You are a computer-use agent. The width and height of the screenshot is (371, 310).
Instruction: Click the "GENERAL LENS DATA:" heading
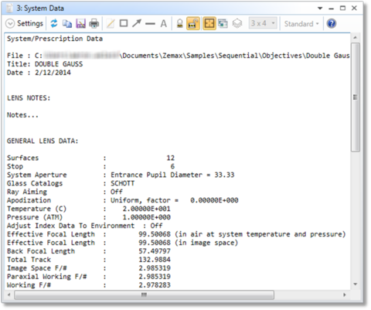tap(43, 141)
